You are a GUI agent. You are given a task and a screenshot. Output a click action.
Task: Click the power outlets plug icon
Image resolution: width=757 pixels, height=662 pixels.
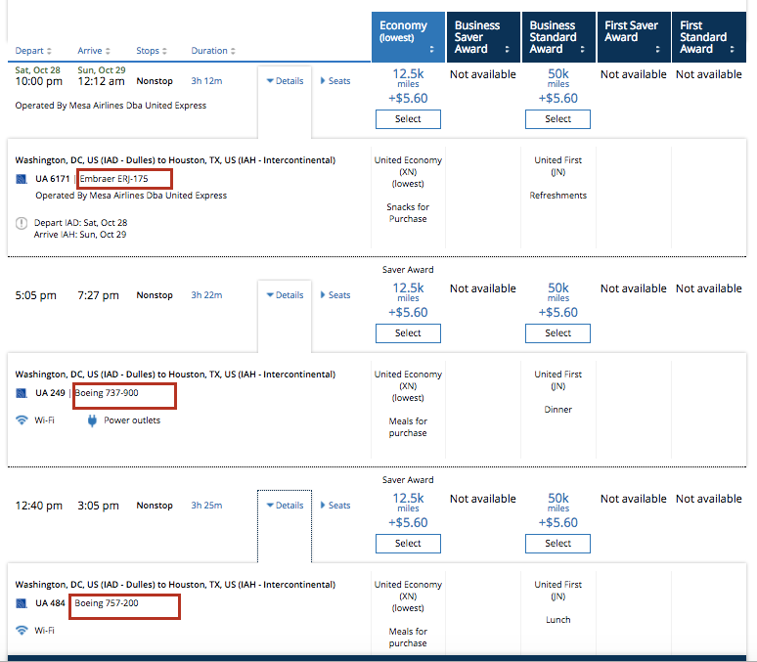pyautogui.click(x=93, y=420)
